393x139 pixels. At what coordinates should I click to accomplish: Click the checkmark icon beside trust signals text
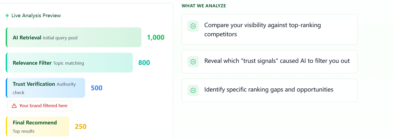193,62
